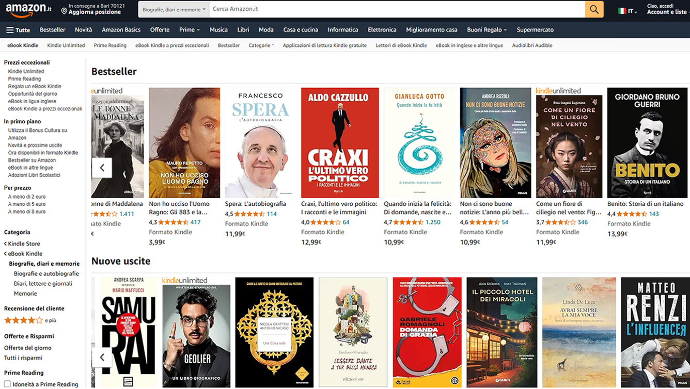Screen dimensions: 690x389
Task: Expand the Prime menu dropdown
Action: (190, 30)
